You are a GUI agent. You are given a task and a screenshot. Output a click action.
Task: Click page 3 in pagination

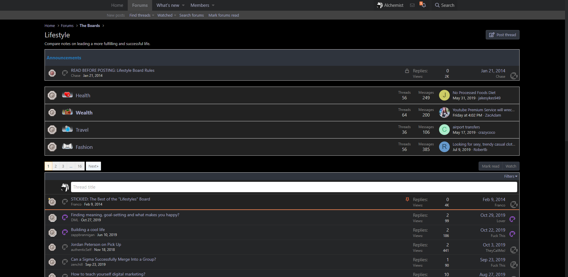click(63, 166)
